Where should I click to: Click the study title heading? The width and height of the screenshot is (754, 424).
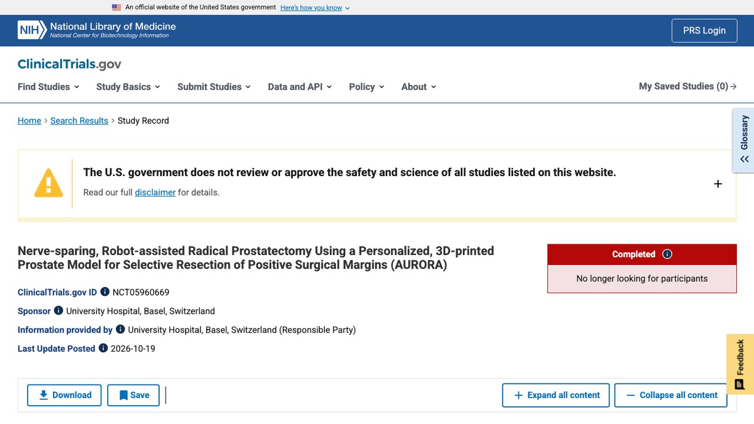click(256, 258)
